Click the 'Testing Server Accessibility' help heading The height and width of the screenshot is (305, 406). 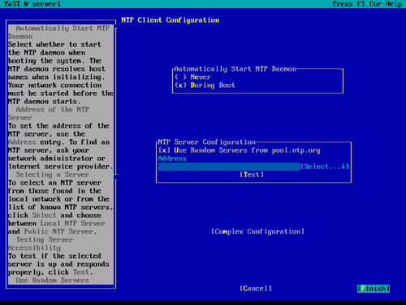41,244
